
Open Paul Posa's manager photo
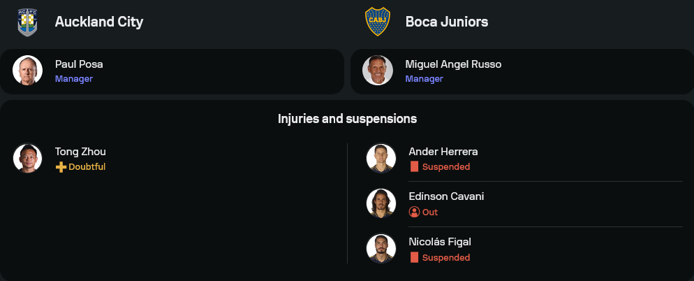(x=28, y=71)
